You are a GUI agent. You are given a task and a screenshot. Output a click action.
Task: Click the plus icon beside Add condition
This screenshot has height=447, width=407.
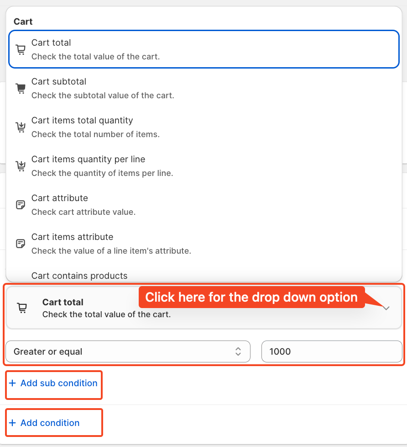point(12,422)
